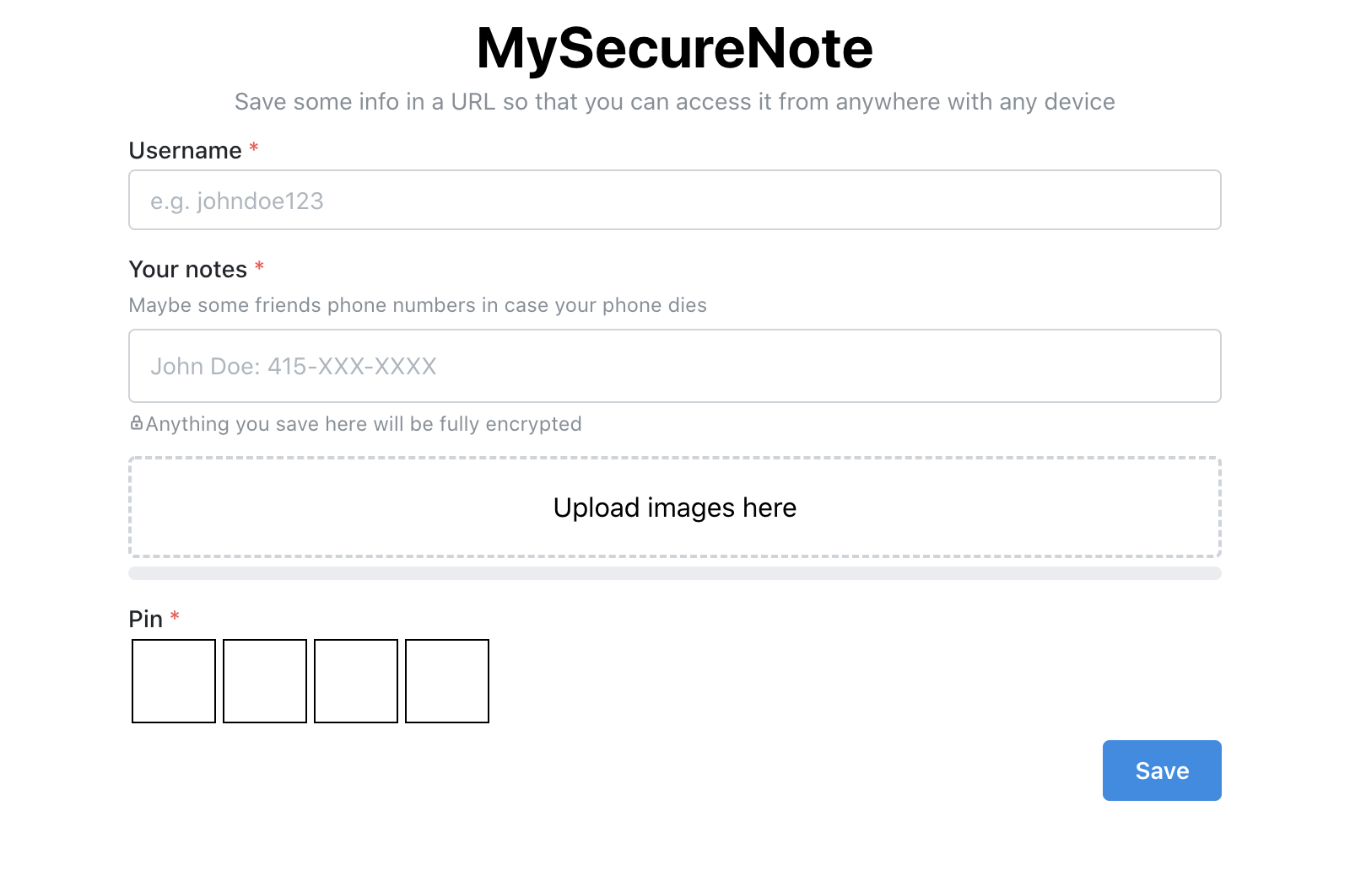Click the MySecureNote page heading

pyautogui.click(x=674, y=48)
